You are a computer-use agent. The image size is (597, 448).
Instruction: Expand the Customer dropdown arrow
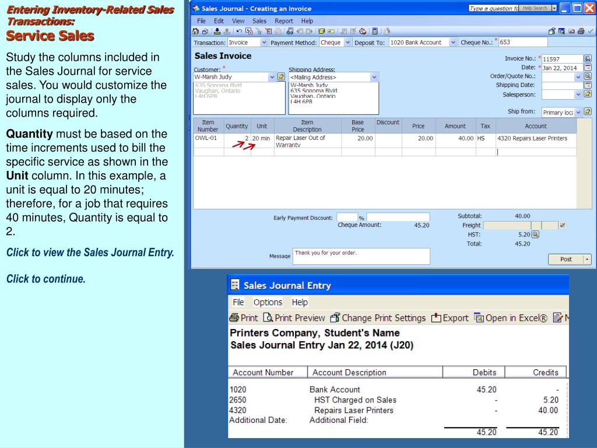(x=272, y=77)
